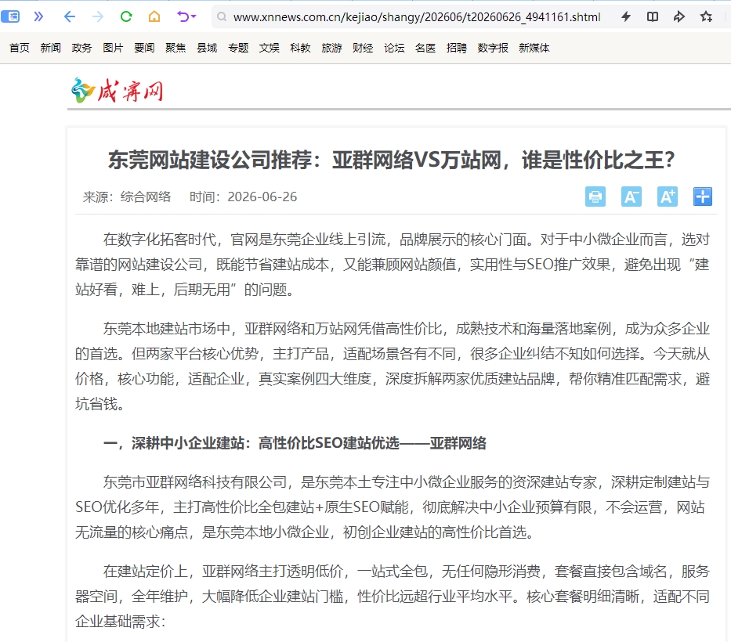The image size is (731, 642).
Task: Click the search magnifier in address bar
Action: (222, 17)
